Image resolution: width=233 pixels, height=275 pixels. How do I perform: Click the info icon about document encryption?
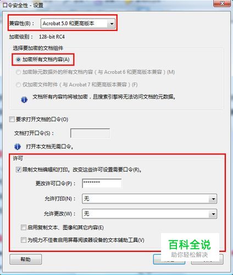pyautogui.click(x=24, y=100)
